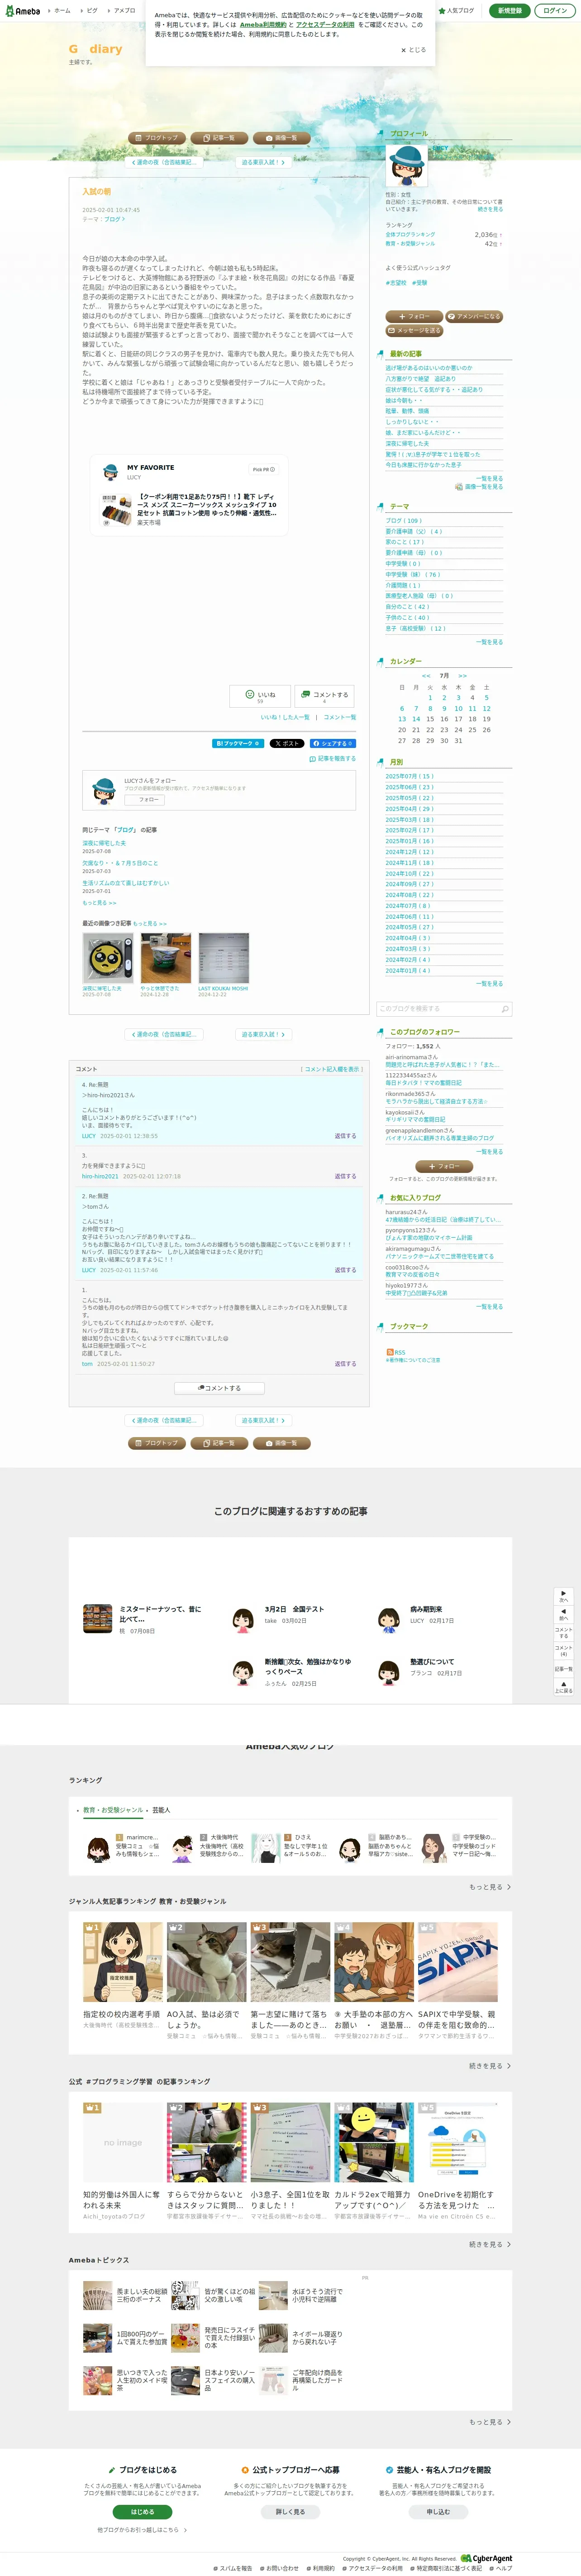Viewport: 581px width, 2576px height.
Task: Click the 新規登録 button
Action: 509,10
